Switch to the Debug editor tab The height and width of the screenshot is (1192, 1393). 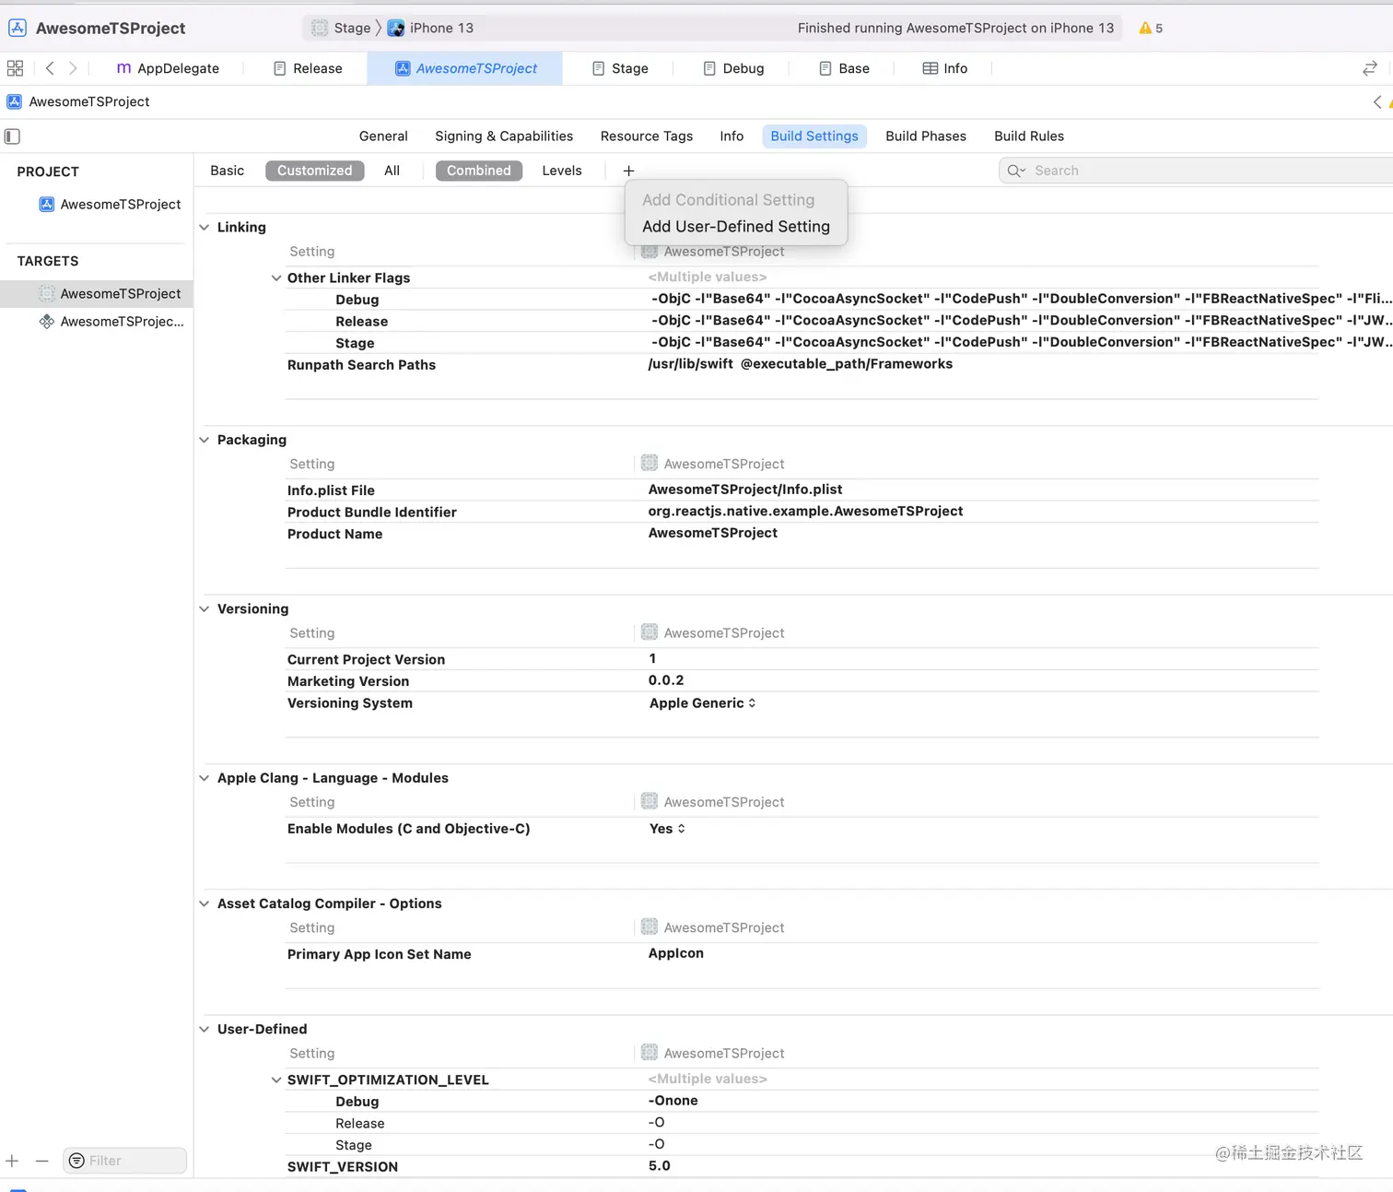[x=733, y=68]
